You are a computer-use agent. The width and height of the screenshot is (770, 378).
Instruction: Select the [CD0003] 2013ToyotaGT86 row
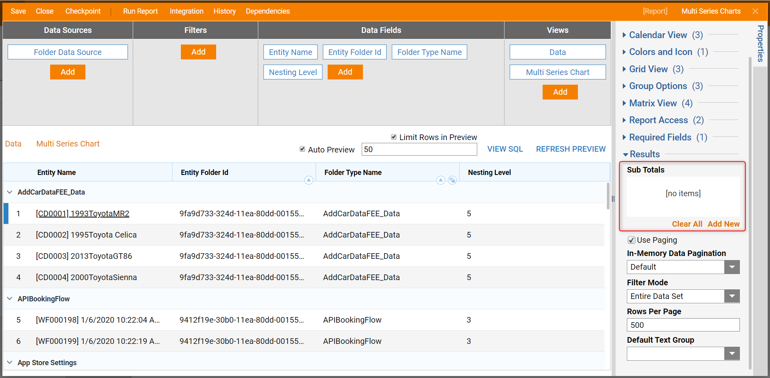[x=304, y=256]
